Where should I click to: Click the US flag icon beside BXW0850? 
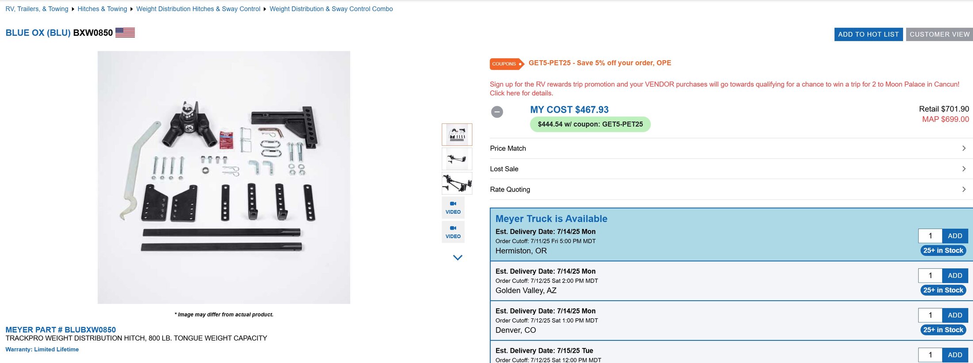tap(125, 33)
